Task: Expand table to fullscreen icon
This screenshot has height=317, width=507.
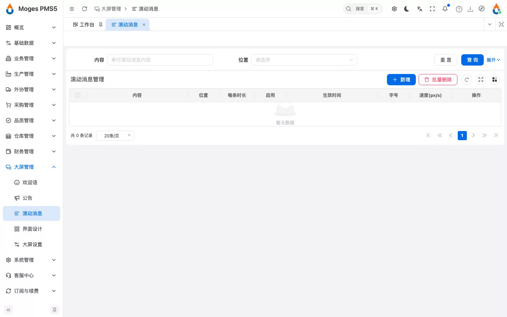Action: (481, 80)
